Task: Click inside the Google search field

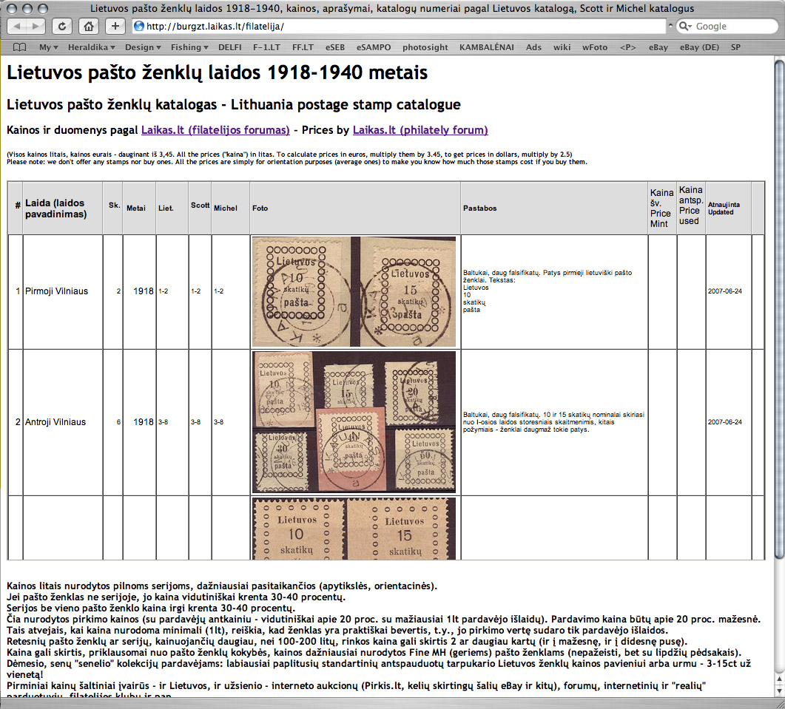Action: (x=729, y=27)
